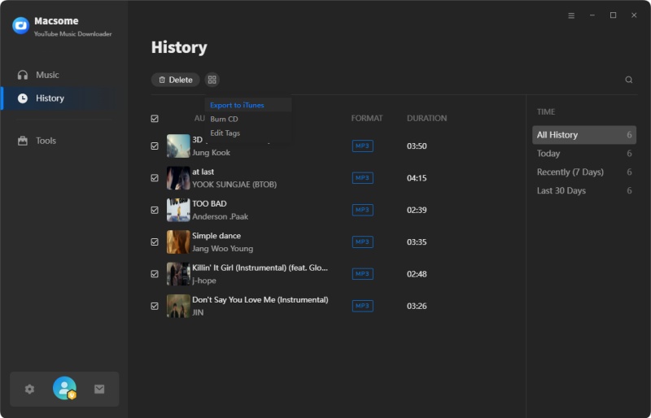Choose Export to iTunes from menu

click(x=248, y=105)
